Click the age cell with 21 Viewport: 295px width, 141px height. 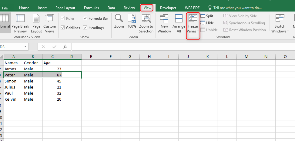[x=52, y=87]
